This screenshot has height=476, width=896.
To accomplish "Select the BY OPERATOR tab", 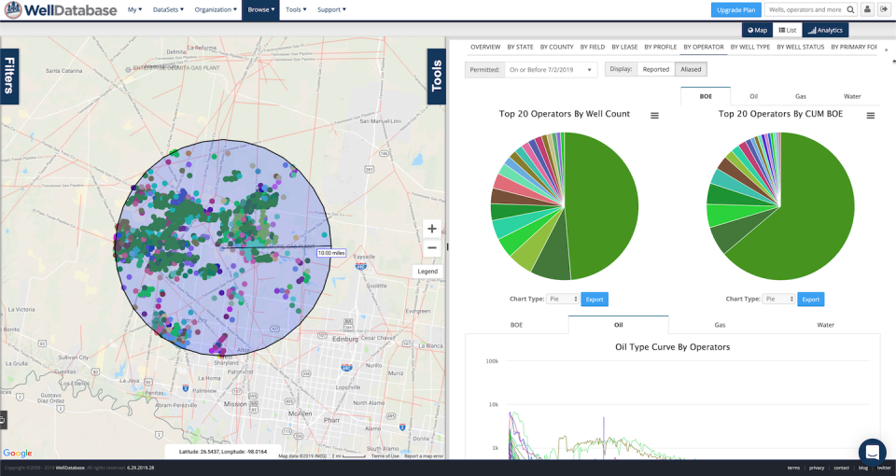I will (x=704, y=47).
